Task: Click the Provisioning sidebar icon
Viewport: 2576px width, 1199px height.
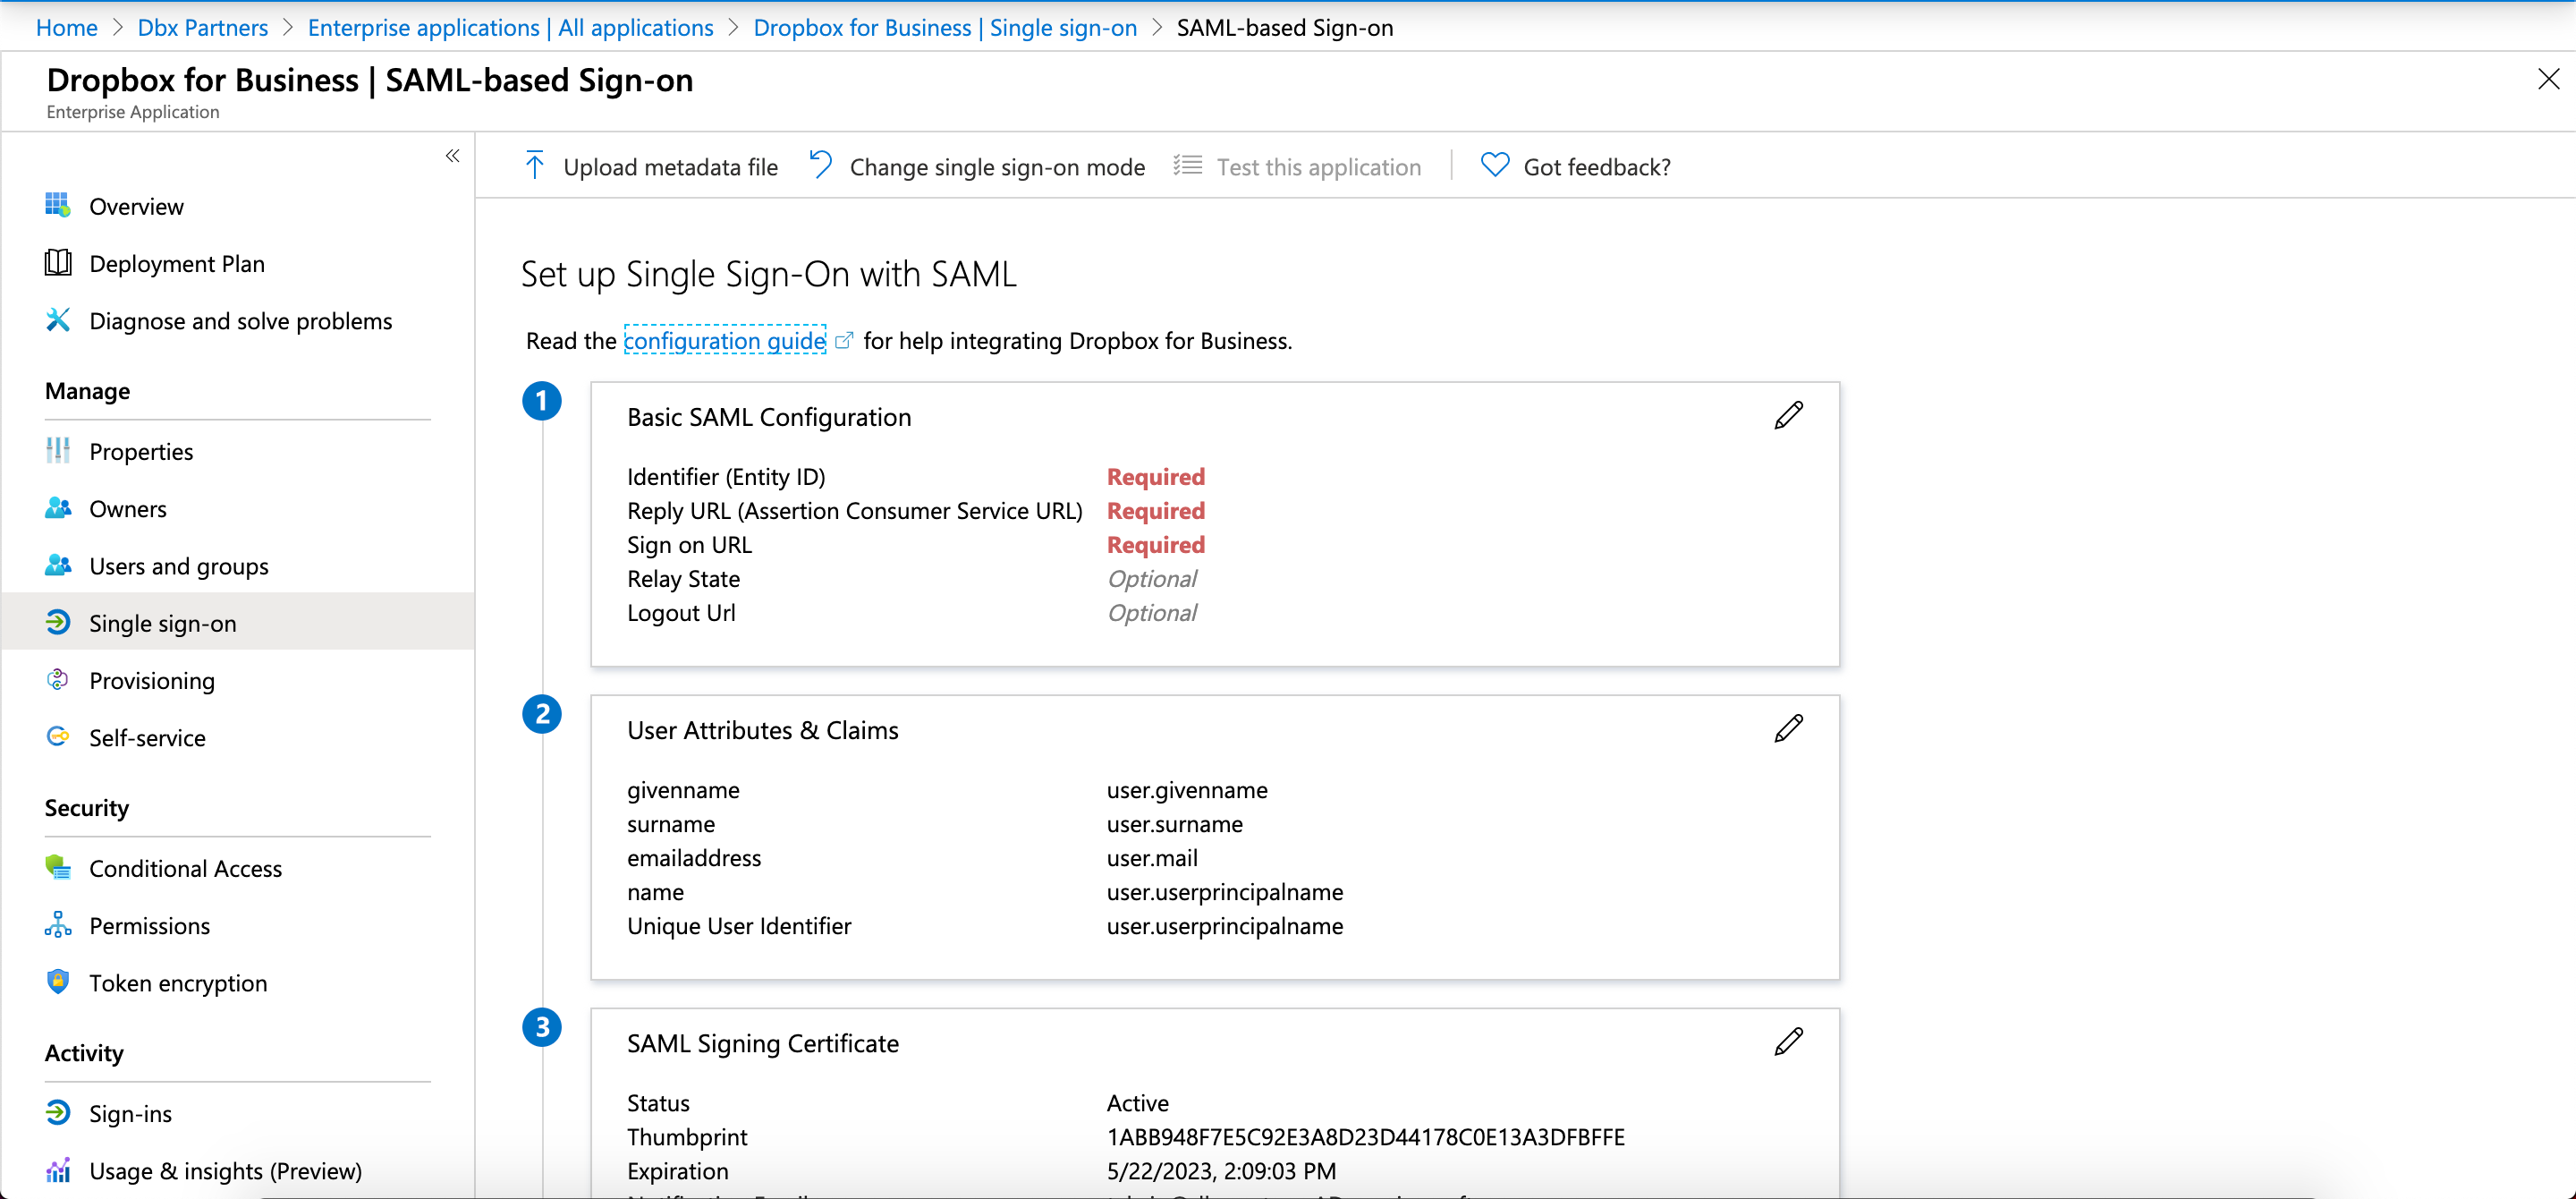Action: point(58,680)
